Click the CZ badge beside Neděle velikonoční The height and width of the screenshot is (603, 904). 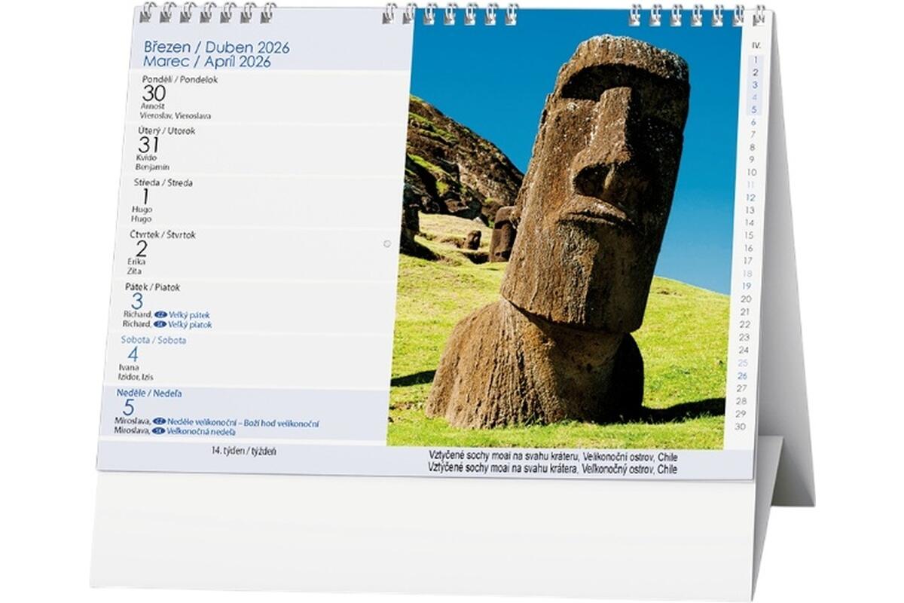click(x=159, y=422)
